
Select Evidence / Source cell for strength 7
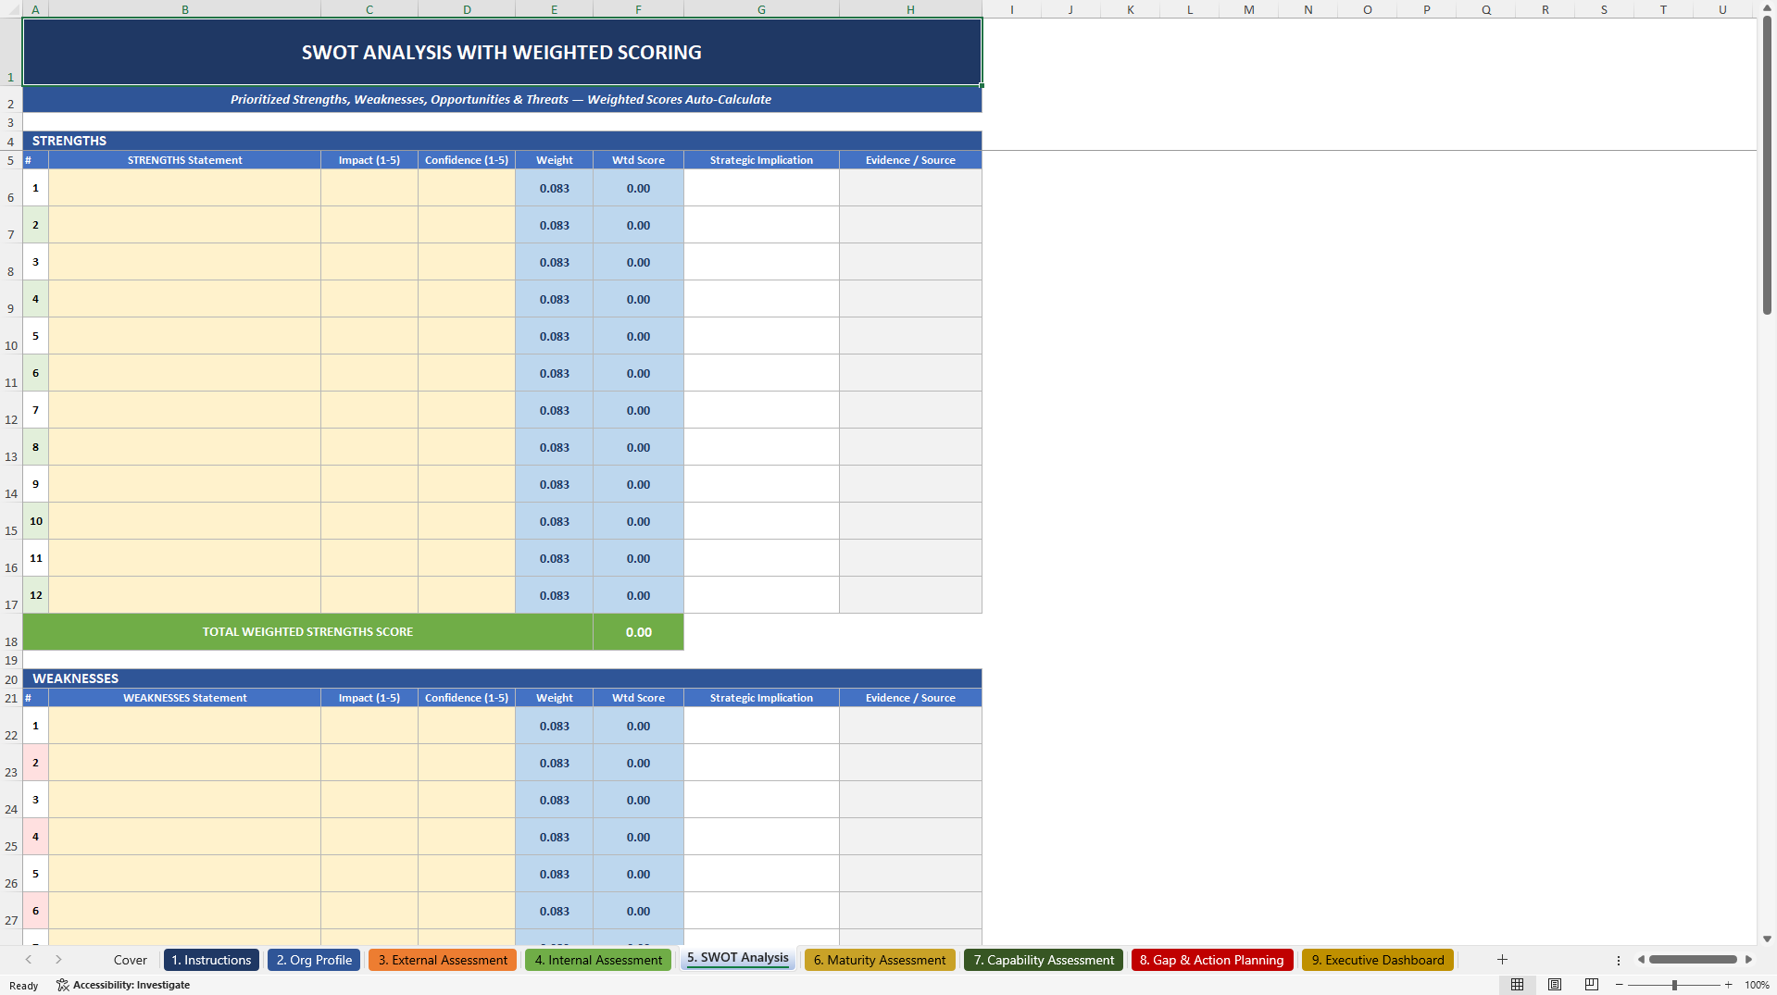911,410
